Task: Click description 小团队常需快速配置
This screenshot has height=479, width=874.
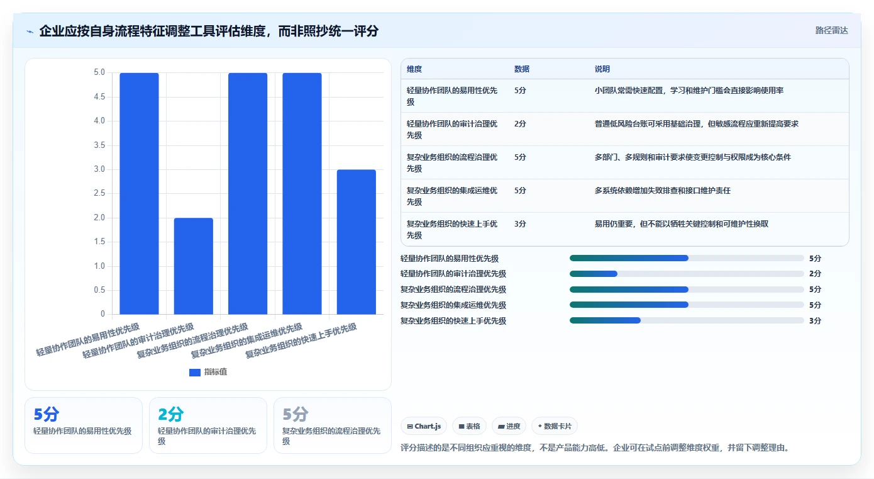Action: [x=689, y=91]
